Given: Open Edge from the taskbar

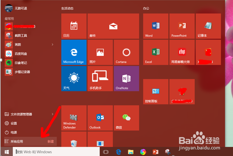Looking at the screenshot, I should pyautogui.click(x=119, y=152).
